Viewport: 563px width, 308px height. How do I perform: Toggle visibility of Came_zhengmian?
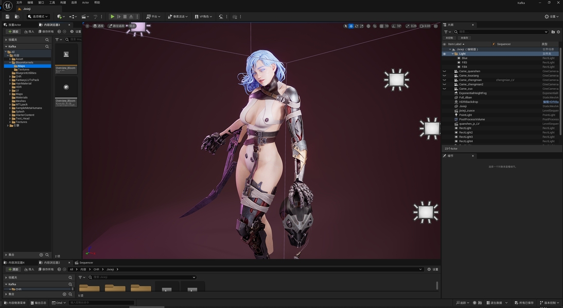(445, 80)
